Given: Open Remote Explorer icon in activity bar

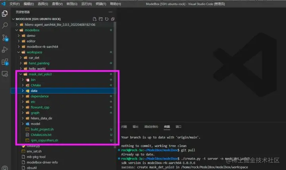Looking at the screenshot, I should click(5, 74).
